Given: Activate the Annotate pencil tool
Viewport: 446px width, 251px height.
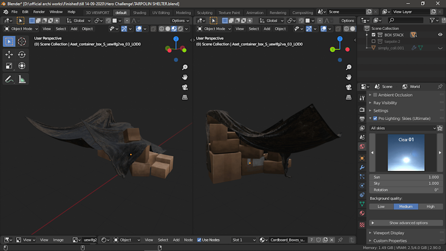Looking at the screenshot, I should coord(9,79).
